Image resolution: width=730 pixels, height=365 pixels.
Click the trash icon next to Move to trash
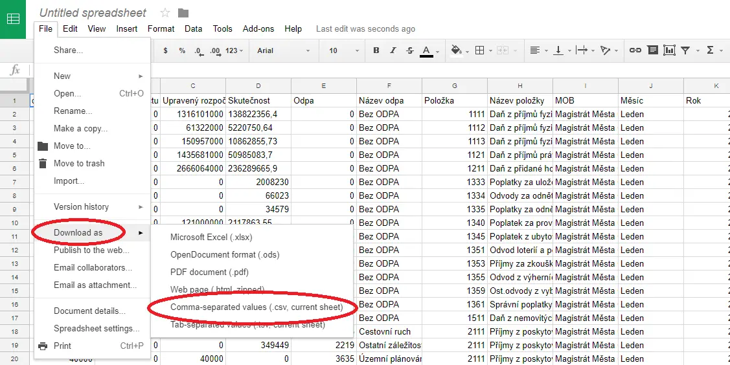43,164
